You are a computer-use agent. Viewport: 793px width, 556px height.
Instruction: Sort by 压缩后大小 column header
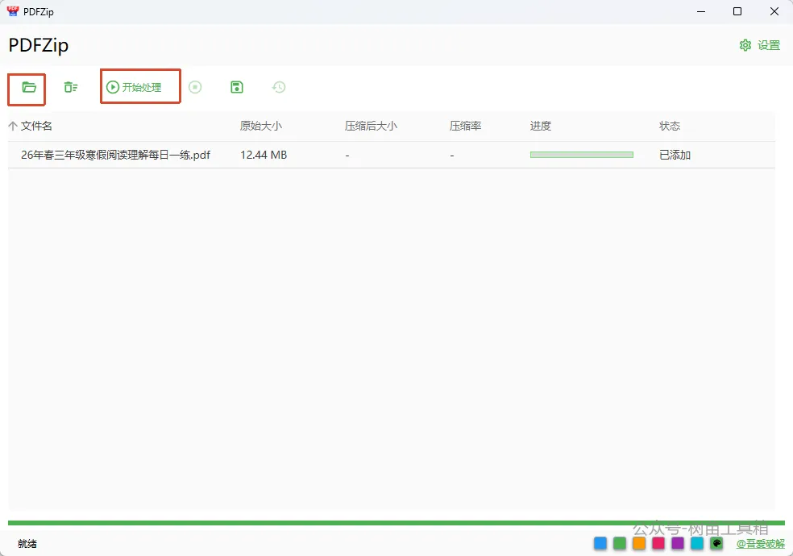pyautogui.click(x=372, y=126)
